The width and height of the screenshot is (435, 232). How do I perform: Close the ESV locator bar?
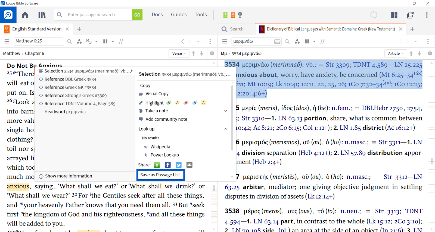tap(212, 53)
